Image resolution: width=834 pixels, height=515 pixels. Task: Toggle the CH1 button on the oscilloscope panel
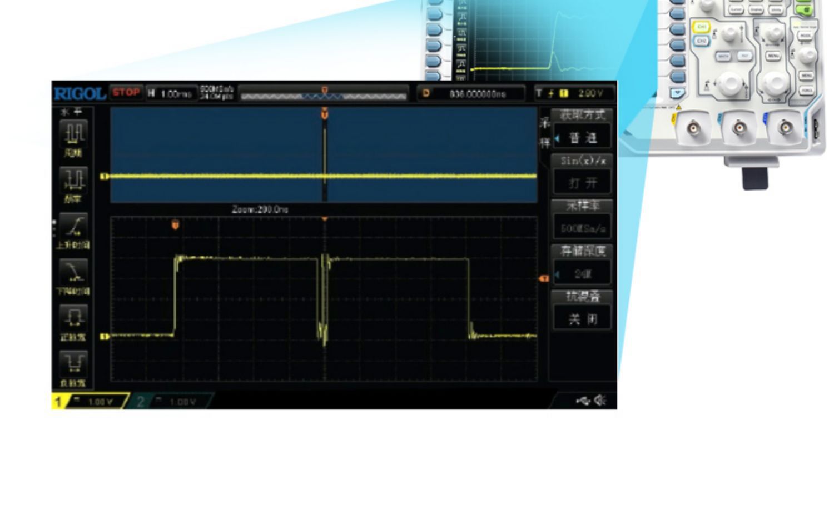[702, 27]
